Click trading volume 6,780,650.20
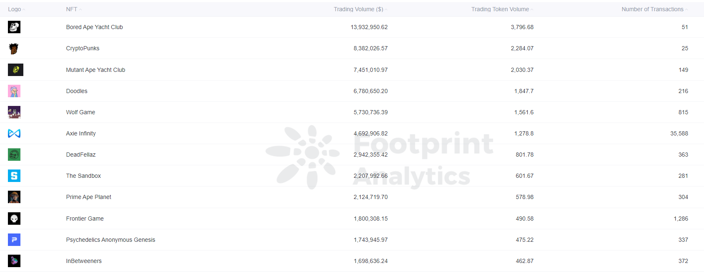The width and height of the screenshot is (704, 280). tap(371, 91)
